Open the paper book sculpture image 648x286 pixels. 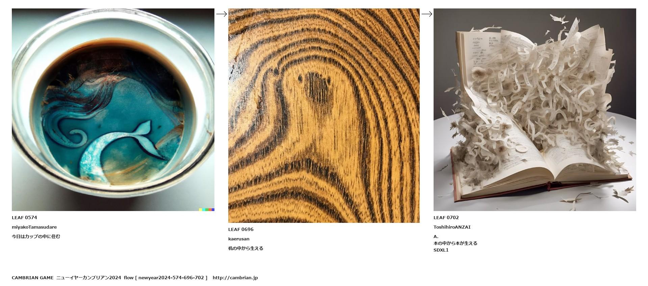[535, 110]
